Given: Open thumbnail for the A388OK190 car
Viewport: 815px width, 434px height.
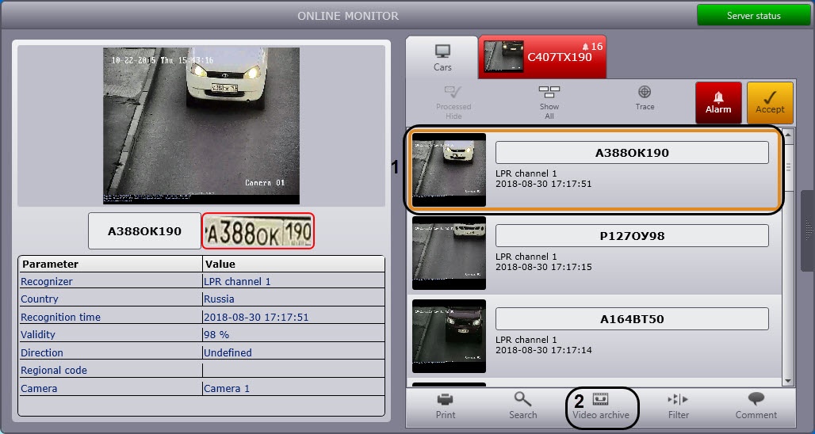Looking at the screenshot, I should pyautogui.click(x=449, y=169).
